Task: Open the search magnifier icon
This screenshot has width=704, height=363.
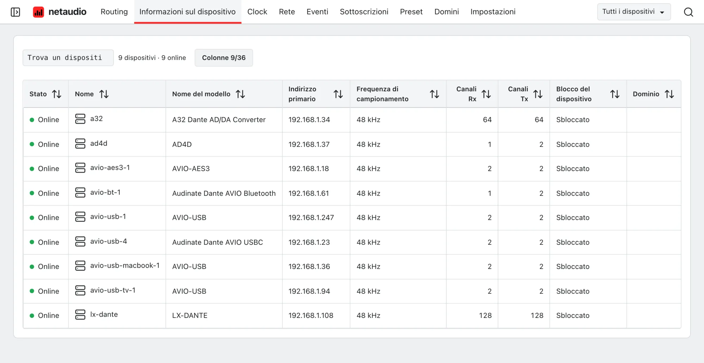Action: pyautogui.click(x=689, y=12)
